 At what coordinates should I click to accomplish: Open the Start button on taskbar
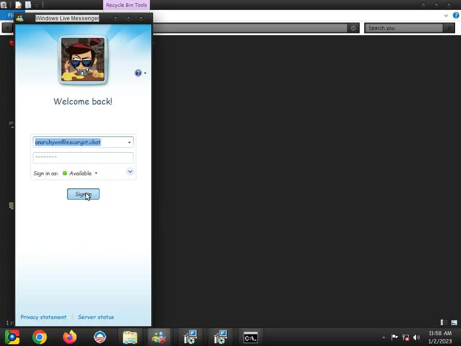click(x=12, y=337)
